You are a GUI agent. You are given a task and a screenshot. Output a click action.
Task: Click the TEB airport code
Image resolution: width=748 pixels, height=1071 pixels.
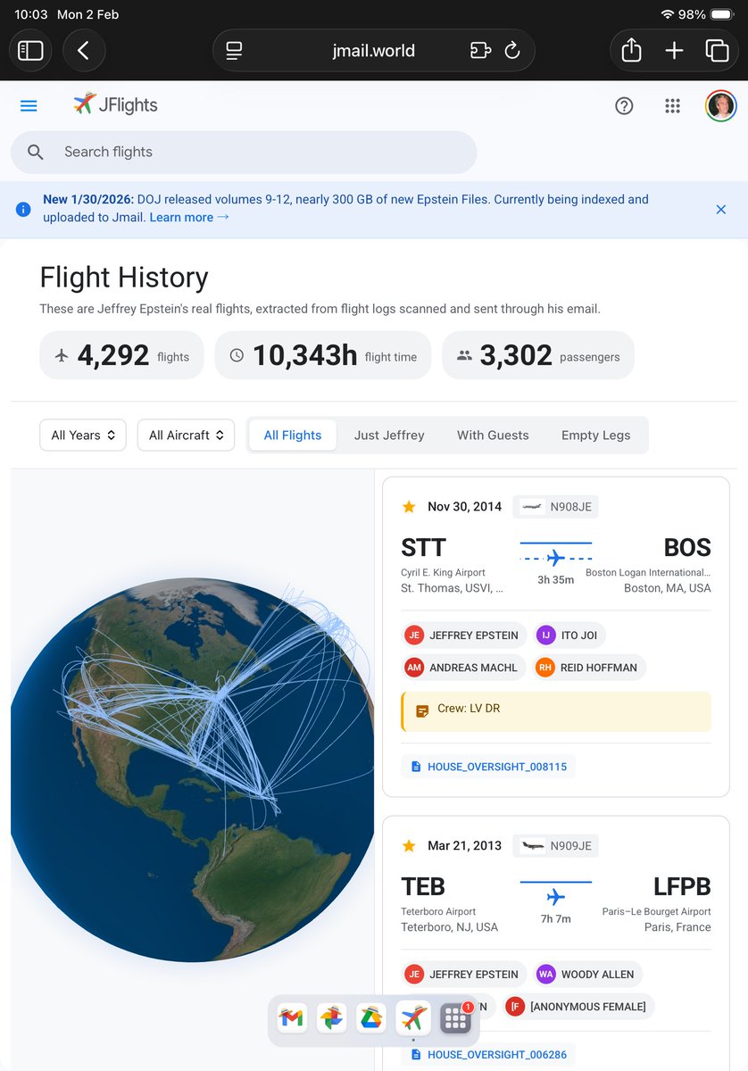[x=423, y=886]
